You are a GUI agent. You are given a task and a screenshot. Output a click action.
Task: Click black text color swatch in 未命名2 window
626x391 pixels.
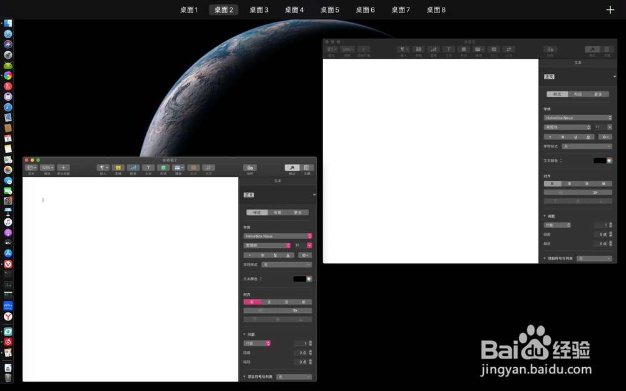click(299, 279)
